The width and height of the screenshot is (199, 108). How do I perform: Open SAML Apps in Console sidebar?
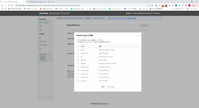click(x=43, y=41)
